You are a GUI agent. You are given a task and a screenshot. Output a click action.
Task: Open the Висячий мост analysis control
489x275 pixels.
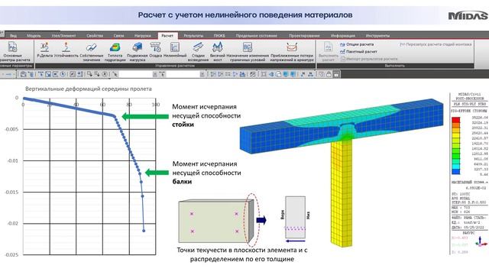pos(217,51)
